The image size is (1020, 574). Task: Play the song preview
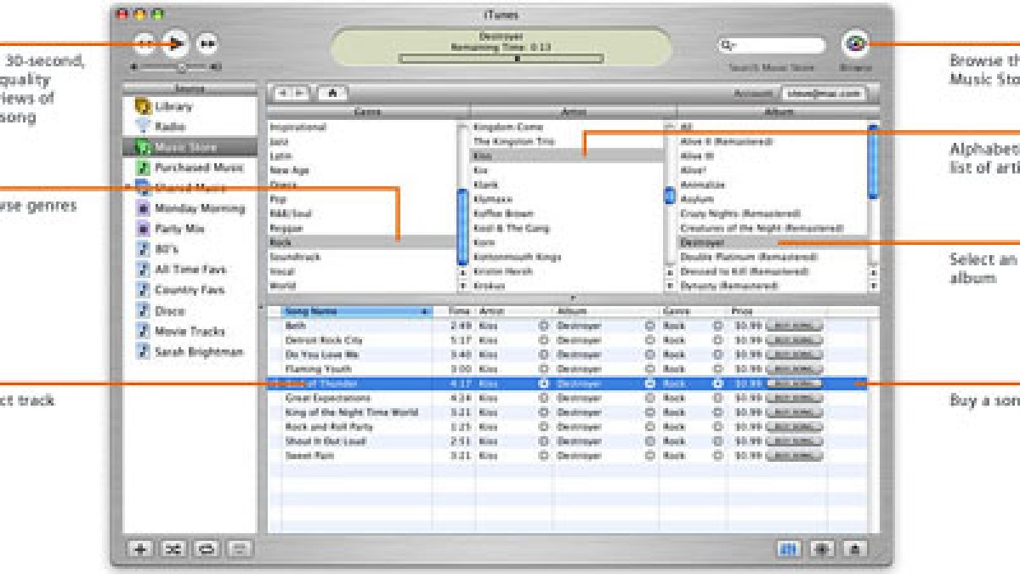coord(176,43)
